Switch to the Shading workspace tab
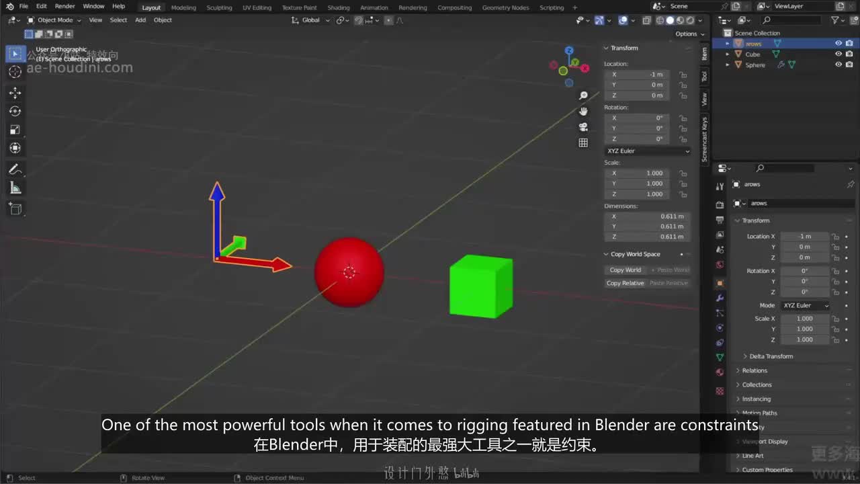 click(x=339, y=7)
